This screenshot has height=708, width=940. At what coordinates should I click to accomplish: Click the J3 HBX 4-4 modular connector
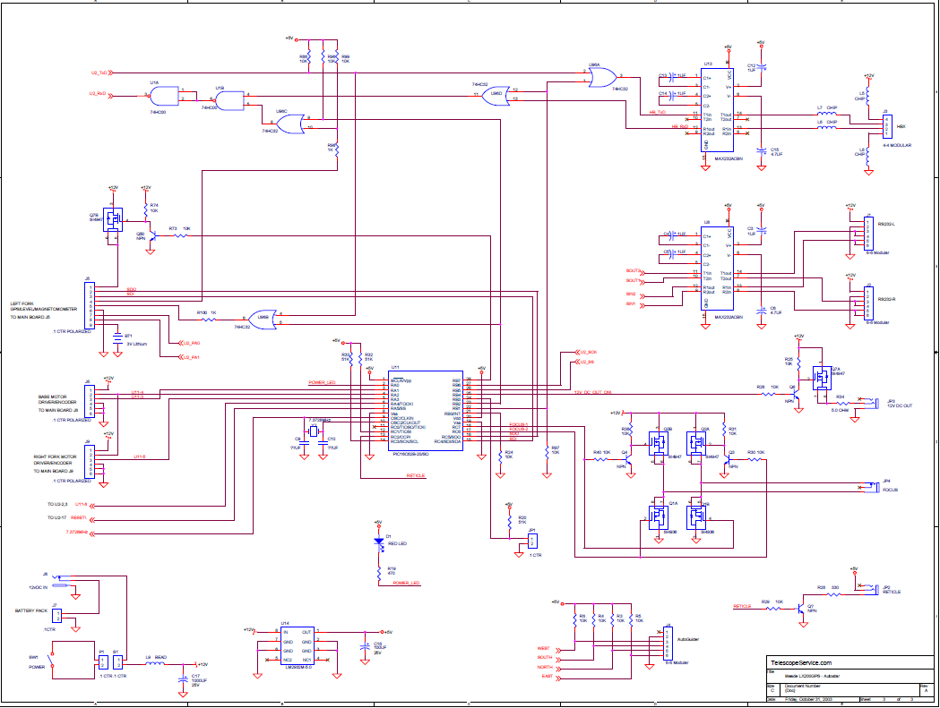[x=886, y=126]
